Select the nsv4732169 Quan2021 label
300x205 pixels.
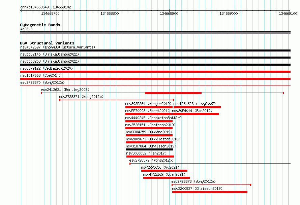point(164,174)
